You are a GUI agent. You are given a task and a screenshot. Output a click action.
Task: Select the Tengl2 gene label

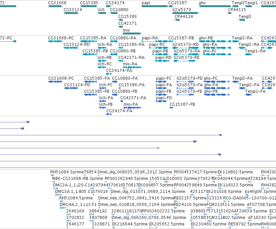[x=245, y=17]
